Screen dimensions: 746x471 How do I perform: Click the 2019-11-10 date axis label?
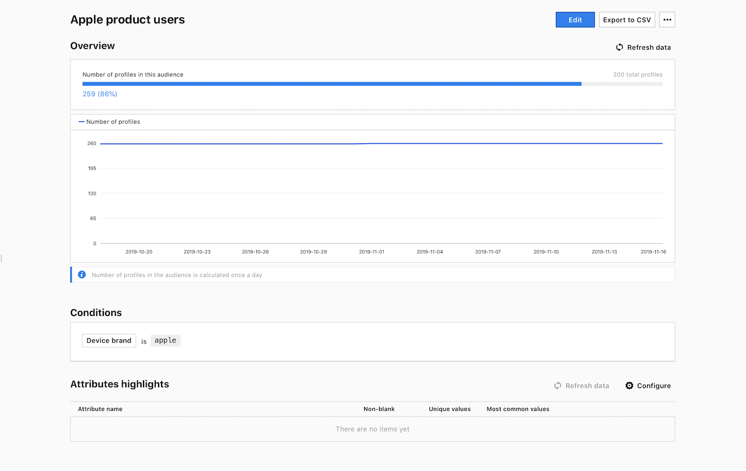546,252
